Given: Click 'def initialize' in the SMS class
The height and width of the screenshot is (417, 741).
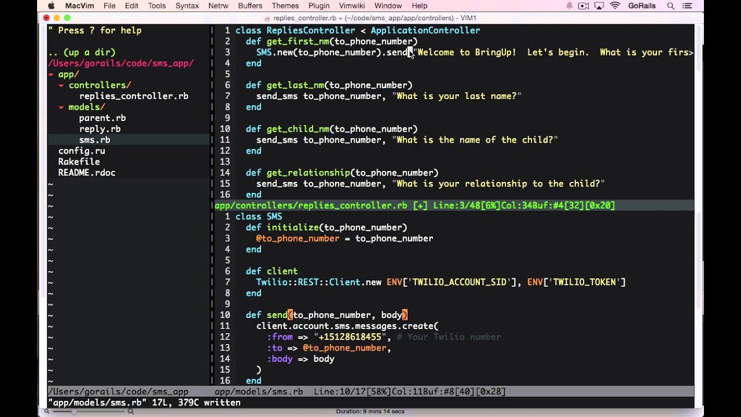Looking at the screenshot, I should click(282, 228).
